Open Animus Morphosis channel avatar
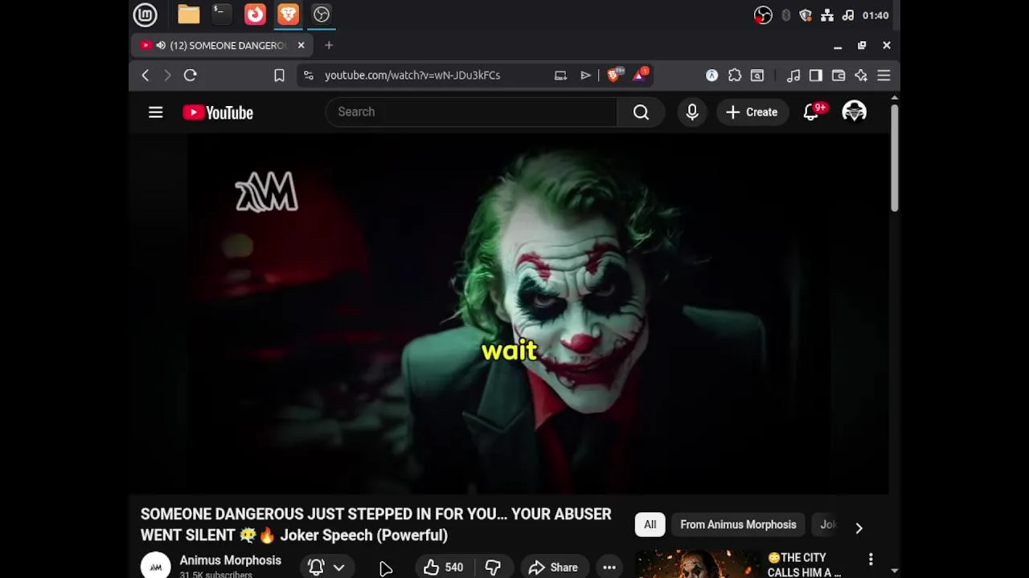This screenshot has width=1029, height=578. point(156,566)
